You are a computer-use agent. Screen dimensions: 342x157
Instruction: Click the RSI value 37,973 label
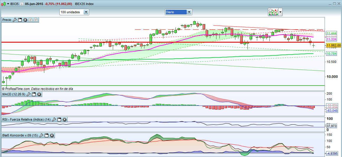point(332,126)
